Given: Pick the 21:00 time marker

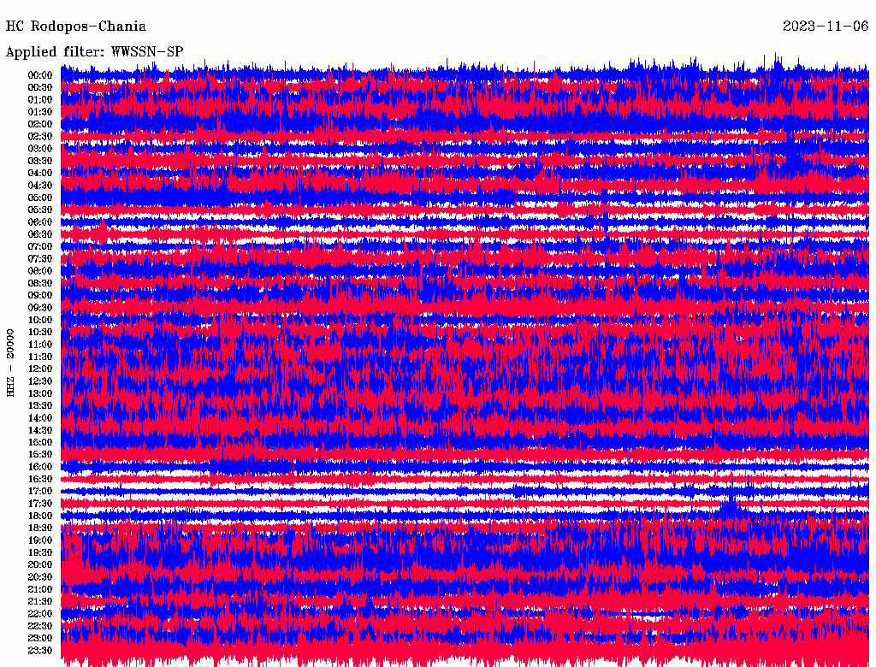Looking at the screenshot, I should tap(39, 589).
